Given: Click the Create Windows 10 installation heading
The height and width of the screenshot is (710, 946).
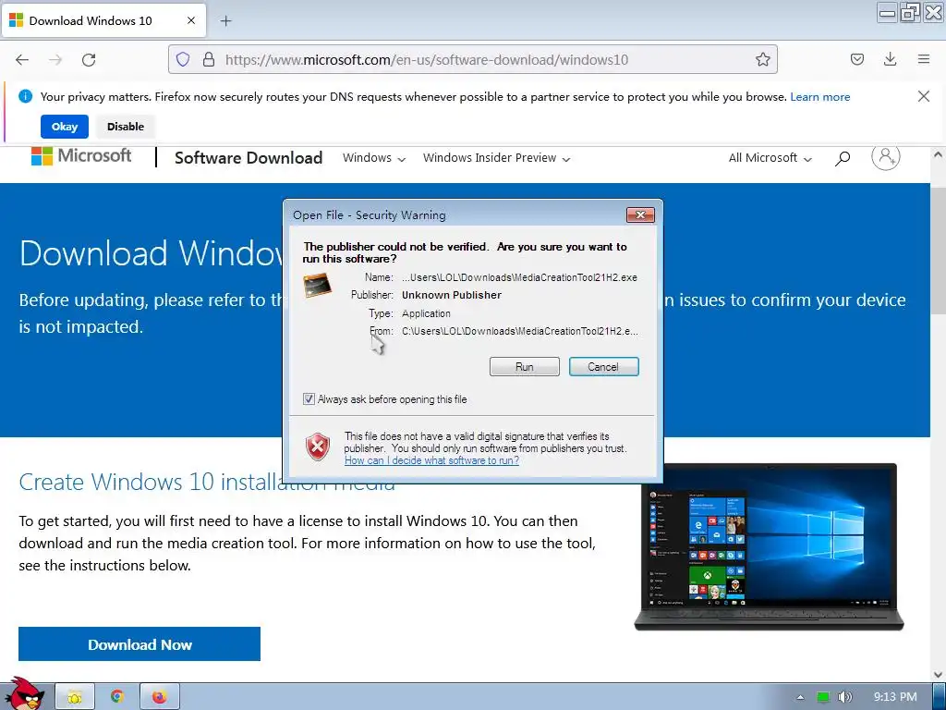Looking at the screenshot, I should click(x=207, y=482).
